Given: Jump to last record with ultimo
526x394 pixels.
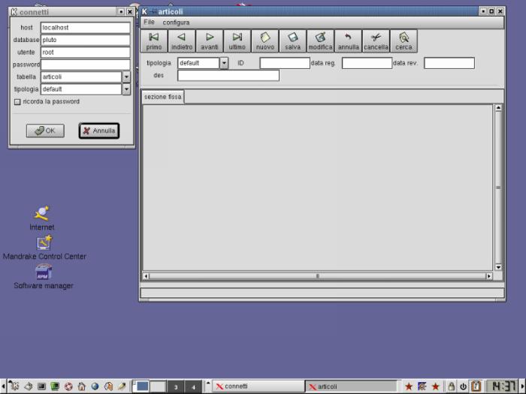Looking at the screenshot, I should click(x=237, y=41).
